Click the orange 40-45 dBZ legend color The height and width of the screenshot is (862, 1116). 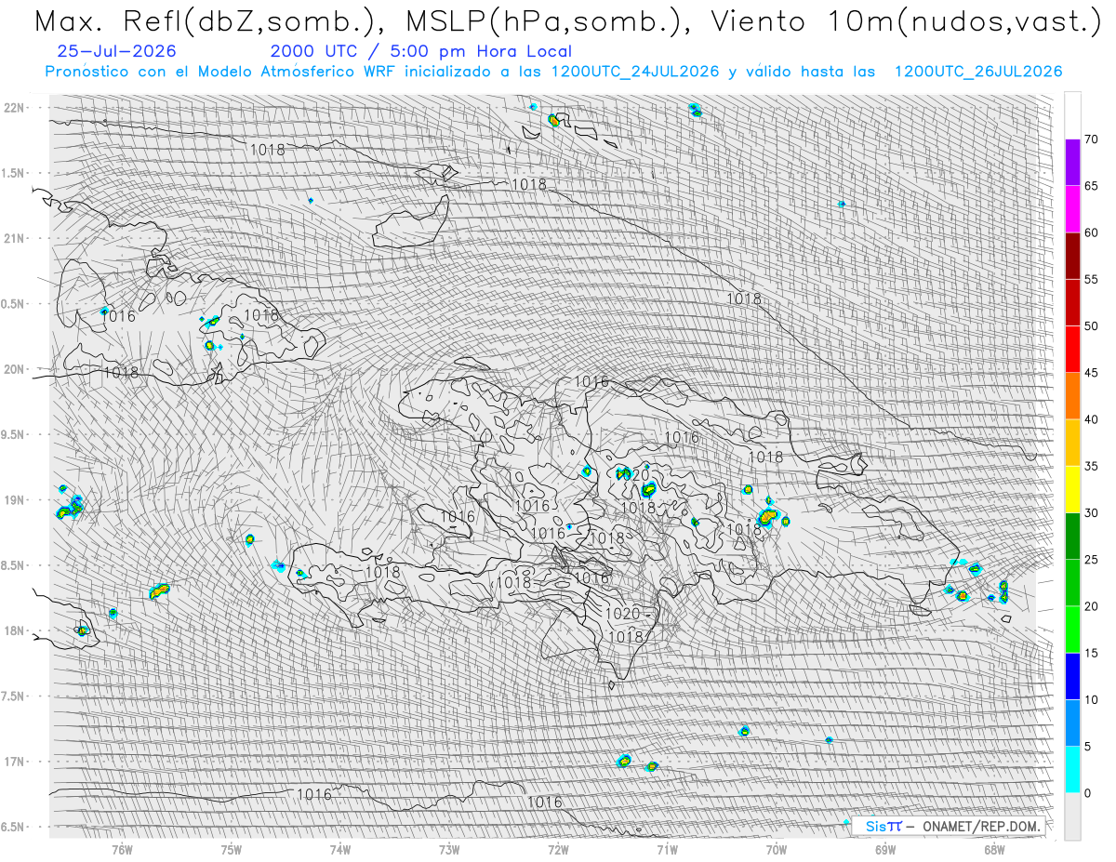pos(1072,396)
